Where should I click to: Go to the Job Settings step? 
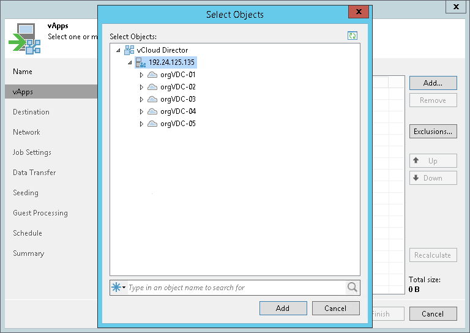click(32, 152)
